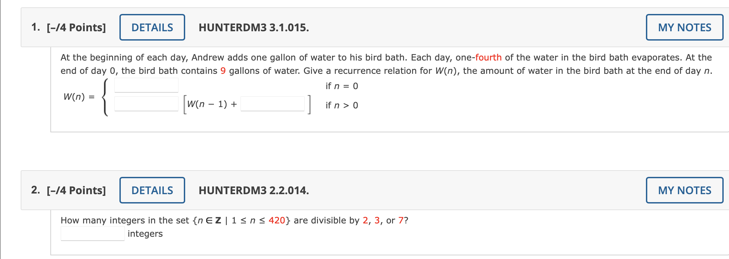Select the HUNTERDM3 3.1.015 assignment label
Viewport: 729px width, 259px height.
point(254,27)
